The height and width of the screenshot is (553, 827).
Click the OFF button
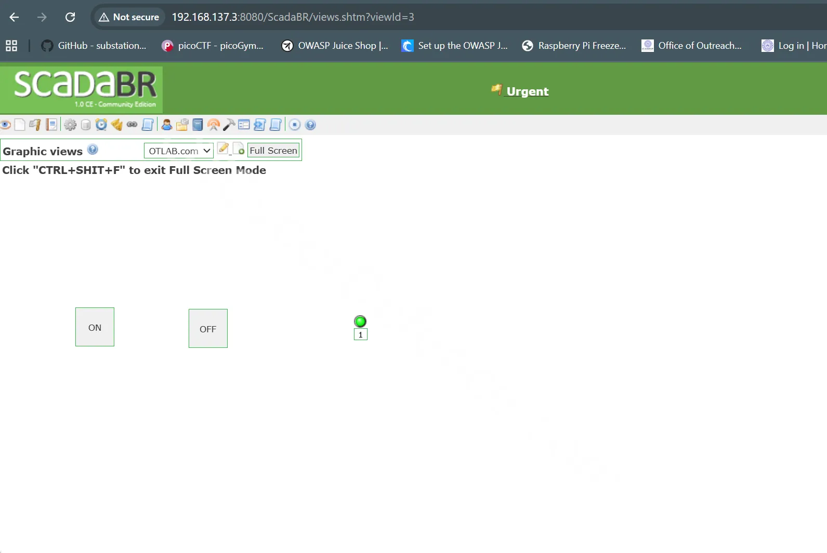[208, 329]
